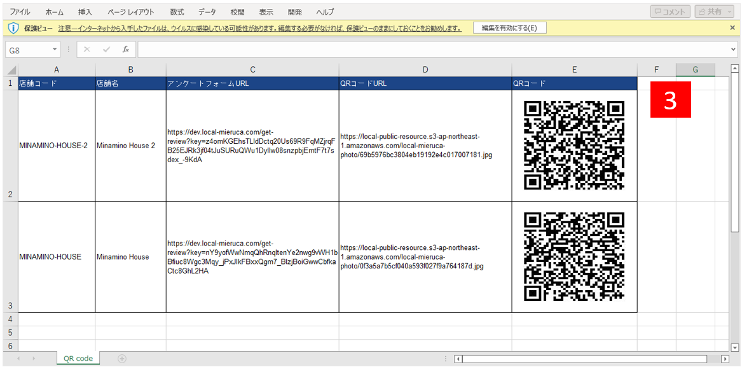The height and width of the screenshot is (367, 742).
Task: Close the protected view warning bar
Action: pos(732,28)
